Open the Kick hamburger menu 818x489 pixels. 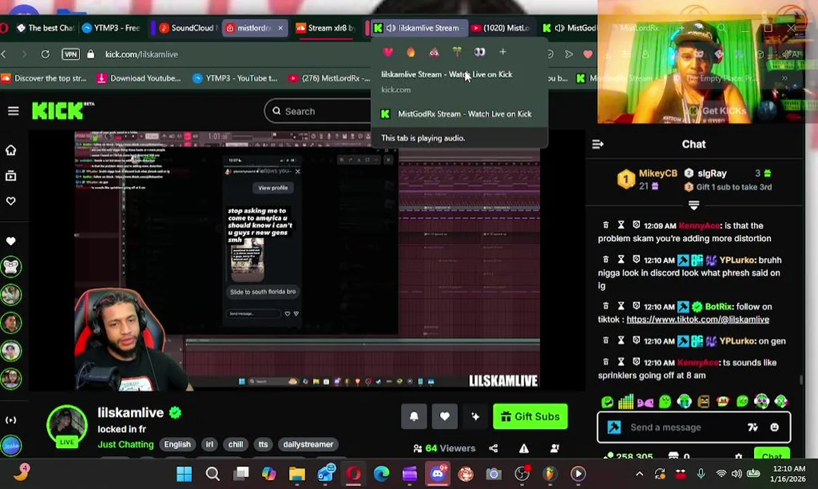click(x=13, y=111)
